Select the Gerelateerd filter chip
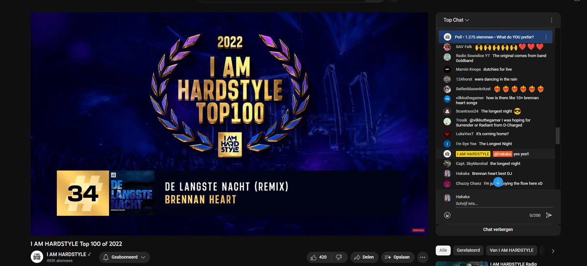Image resolution: width=587 pixels, height=266 pixels. click(x=468, y=250)
